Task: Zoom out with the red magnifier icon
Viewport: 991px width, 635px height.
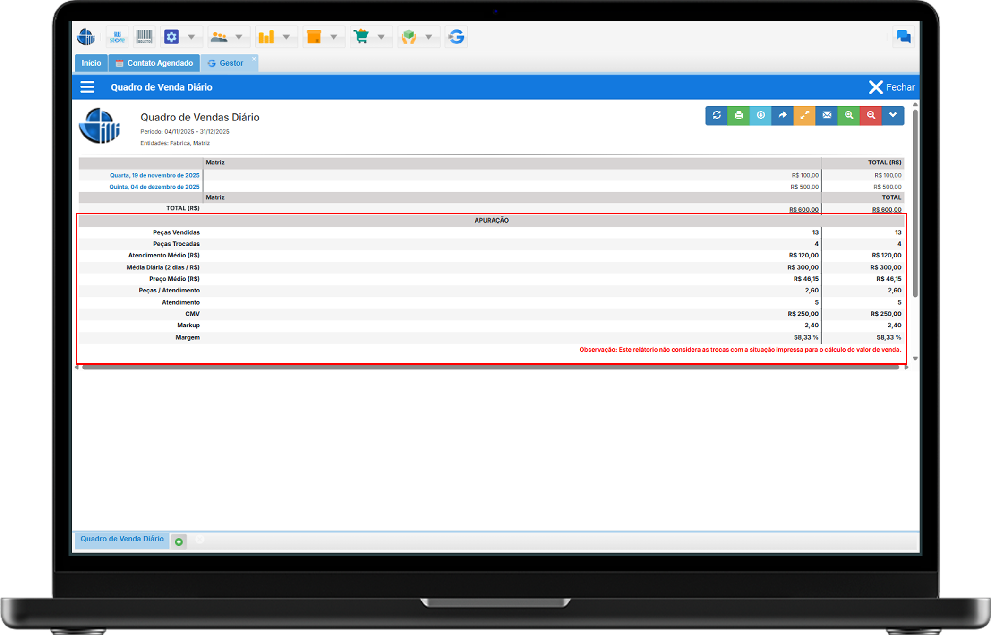Action: (871, 115)
